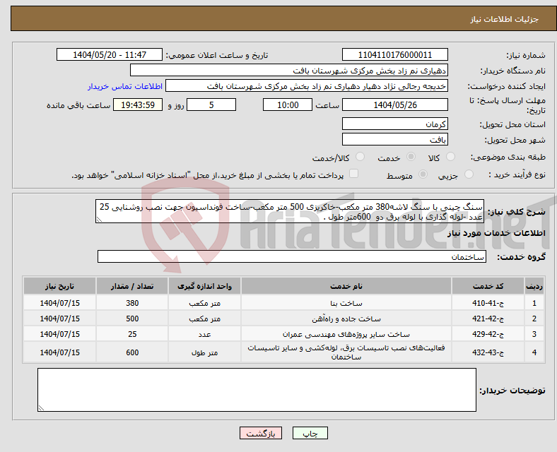Click the row 4 date 1404/07/15
Screen dimensions: 557x452
coord(59,352)
